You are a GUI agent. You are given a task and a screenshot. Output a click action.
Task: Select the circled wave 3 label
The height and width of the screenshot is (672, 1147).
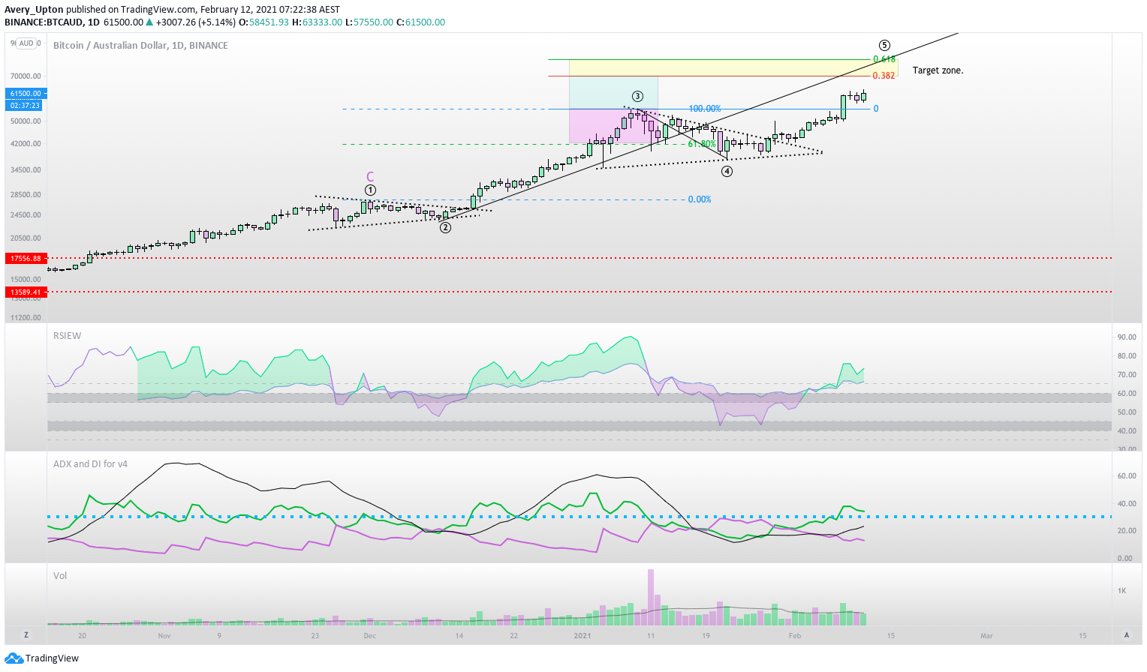tap(637, 96)
